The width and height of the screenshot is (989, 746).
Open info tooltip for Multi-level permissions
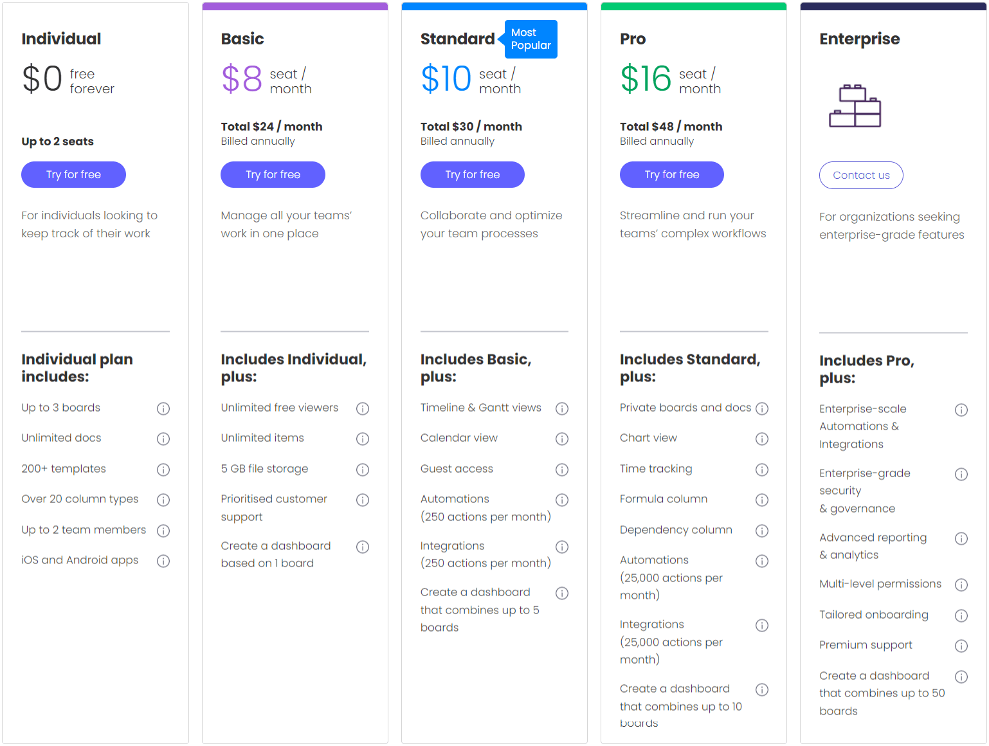961,585
